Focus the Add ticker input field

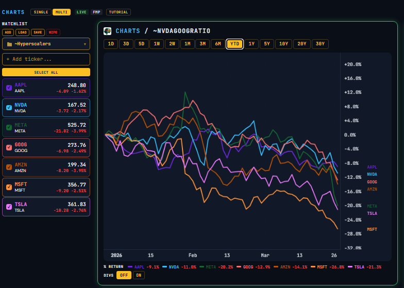coord(46,59)
